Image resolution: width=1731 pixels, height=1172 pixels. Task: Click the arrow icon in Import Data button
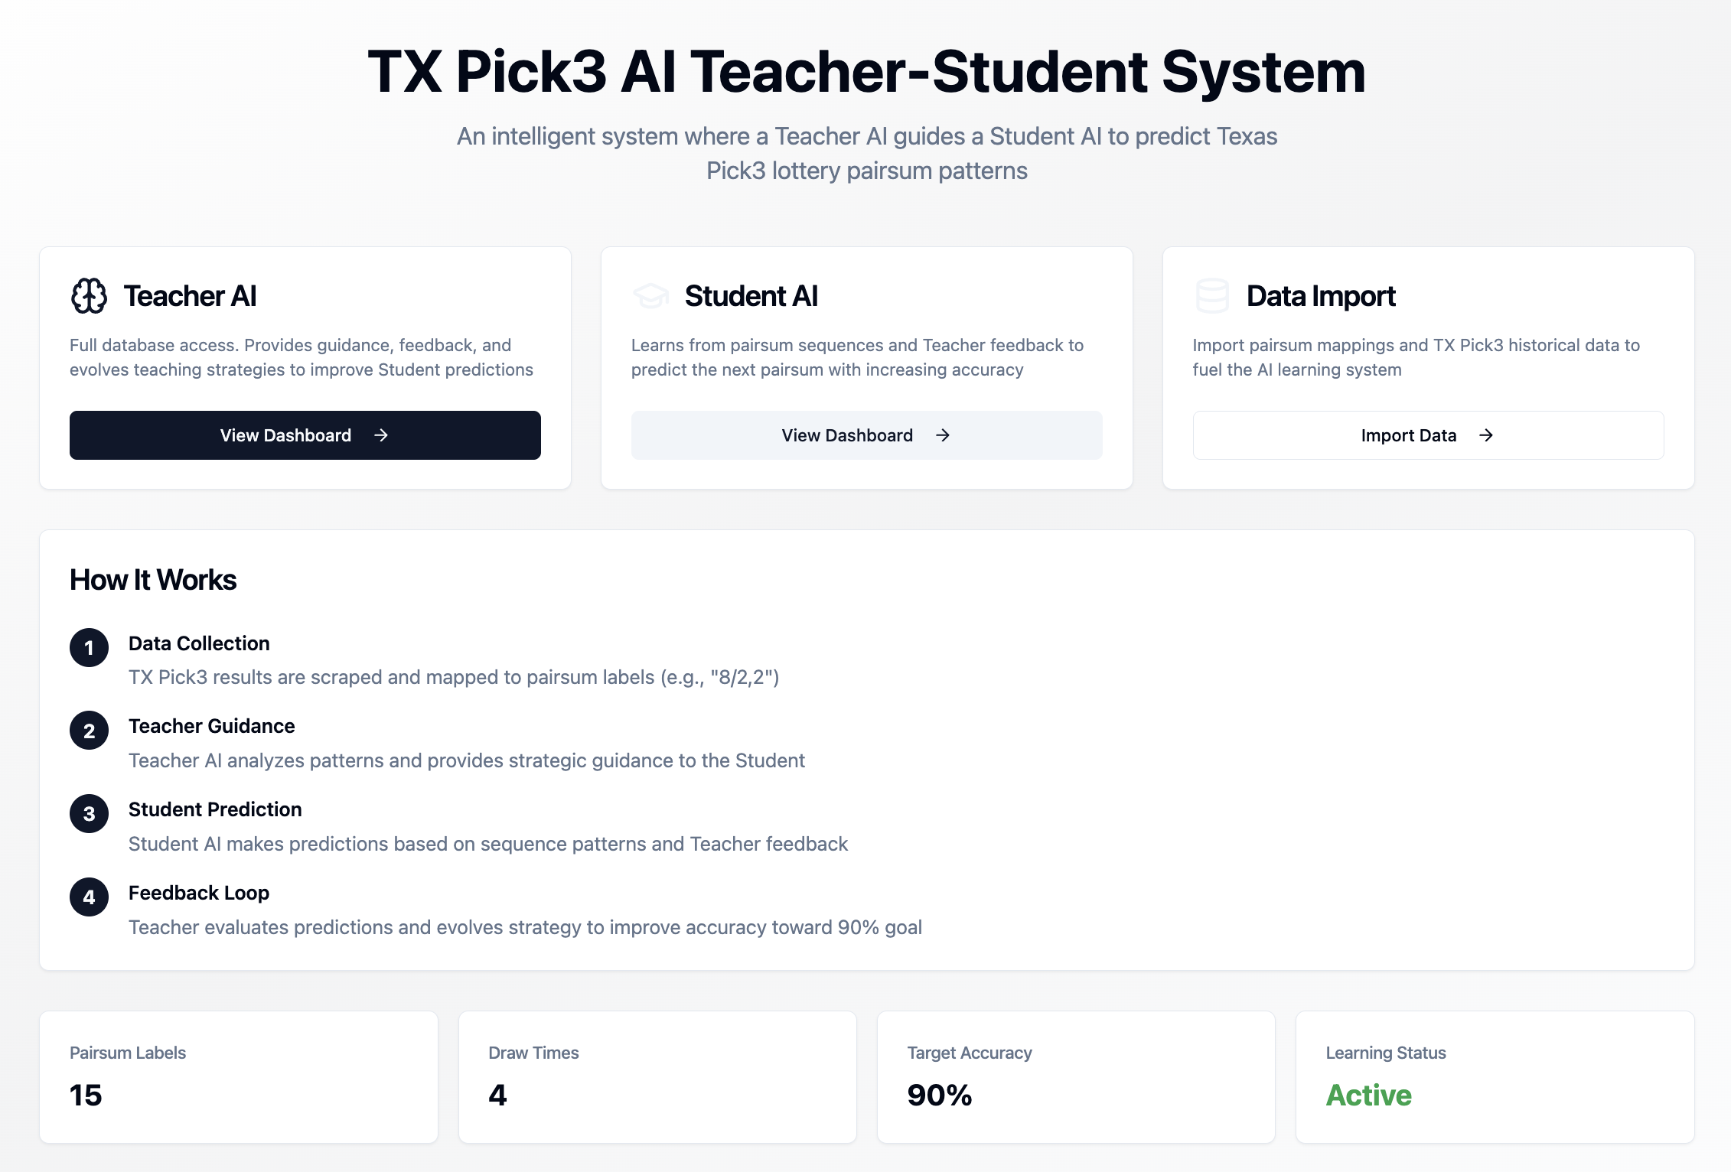[x=1486, y=435]
